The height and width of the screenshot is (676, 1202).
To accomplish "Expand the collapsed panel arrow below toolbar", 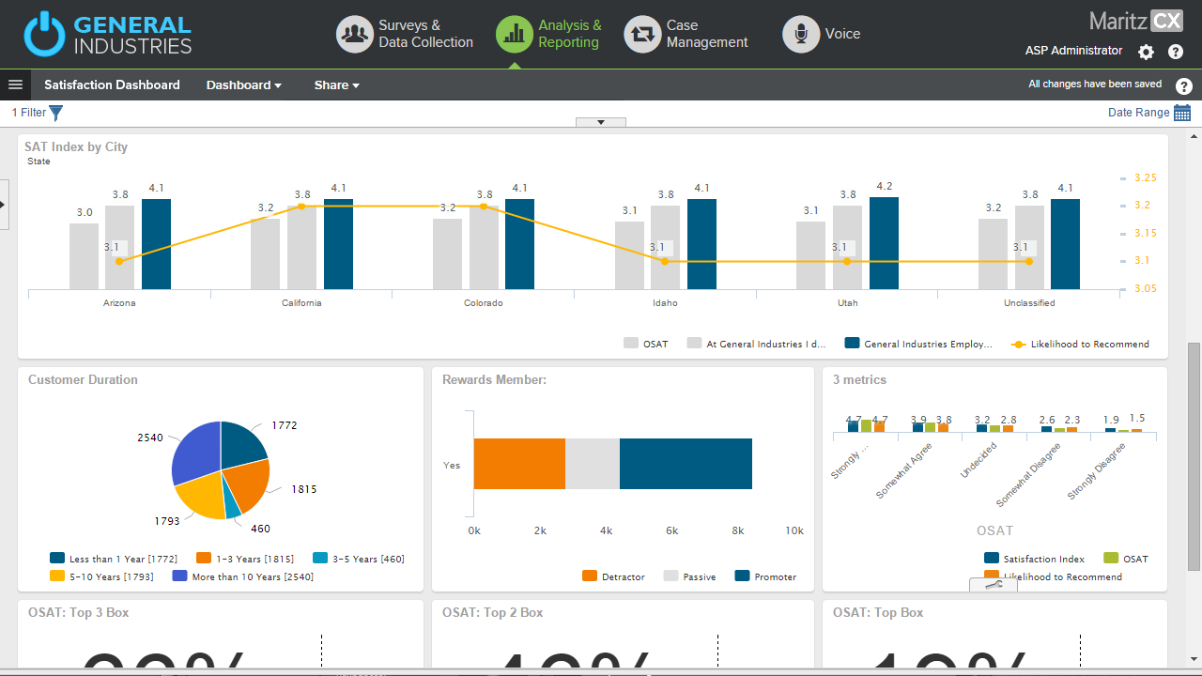I will [x=600, y=122].
